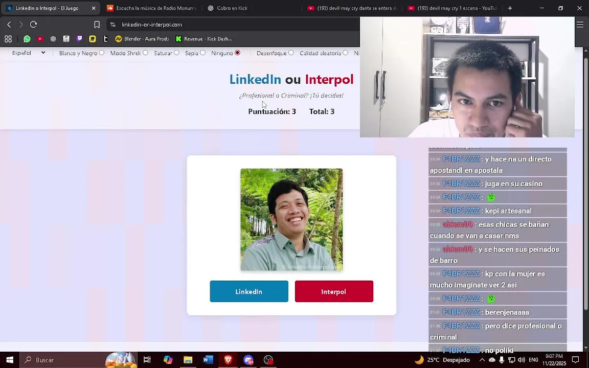Open the 25°C Despejado weather widget
This screenshot has width=589, height=368.
coord(442,360)
